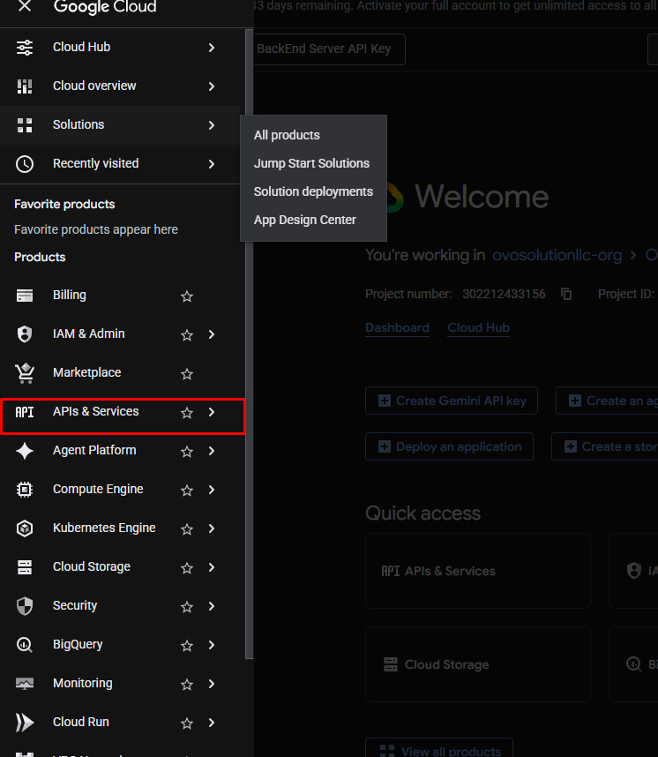
Task: Click the Billing card icon
Action: click(25, 295)
